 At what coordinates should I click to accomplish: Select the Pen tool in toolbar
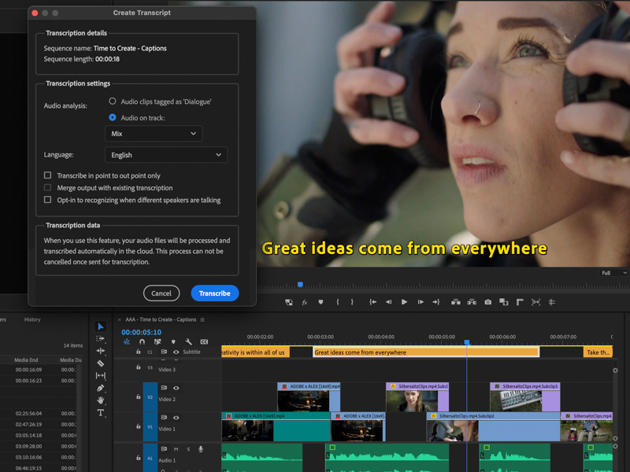pos(101,388)
